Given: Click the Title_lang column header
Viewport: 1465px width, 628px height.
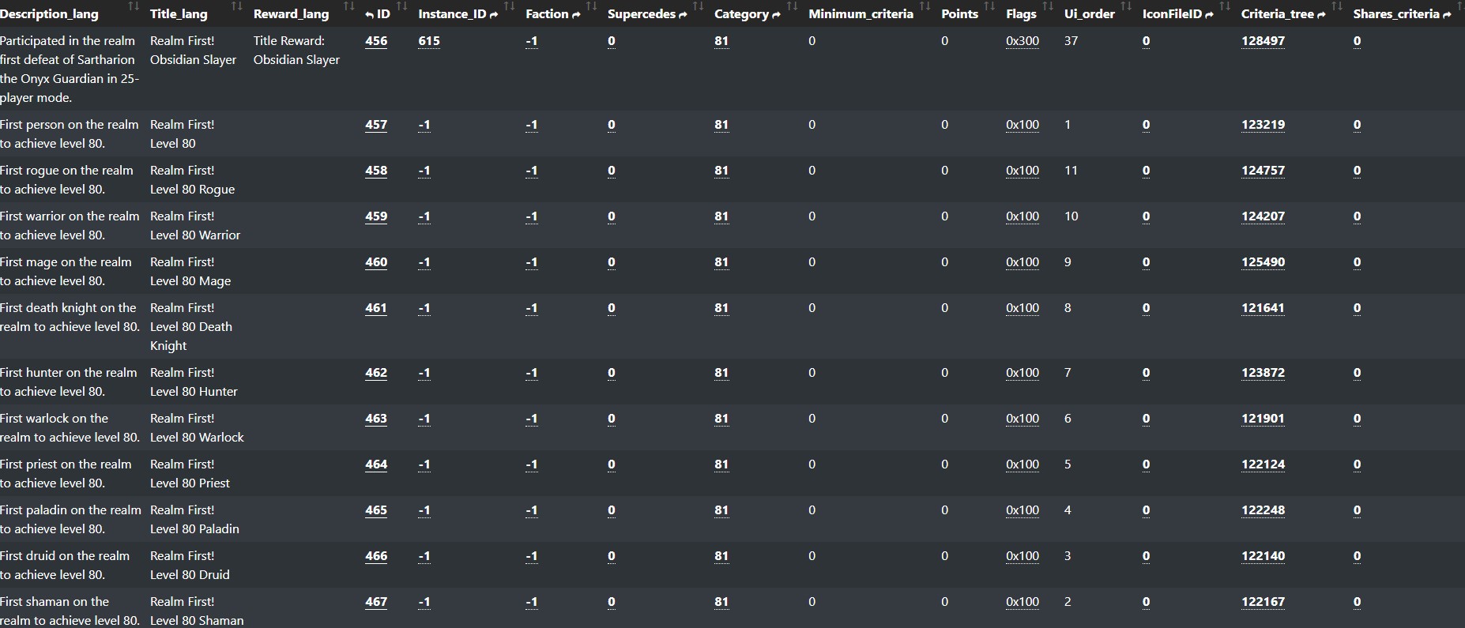Looking at the screenshot, I should point(179,14).
